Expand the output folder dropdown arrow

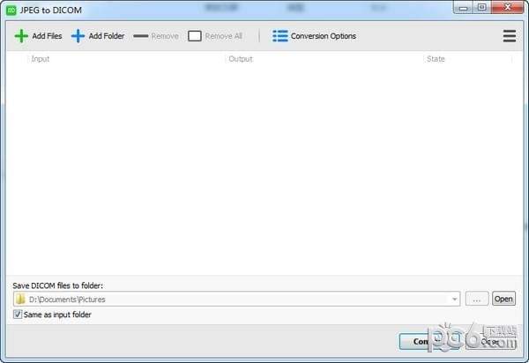coord(454,299)
